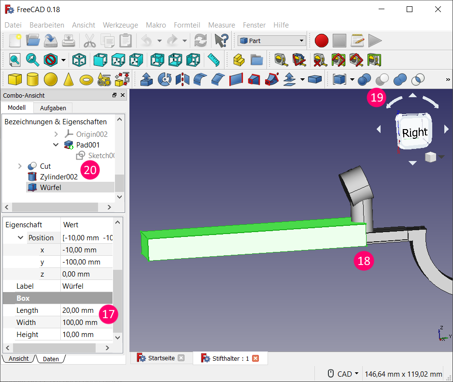Image resolution: width=453 pixels, height=382 pixels.
Task: Open the Ansicht properties tab
Action: coord(18,359)
